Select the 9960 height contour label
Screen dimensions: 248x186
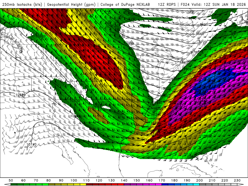point(175,79)
